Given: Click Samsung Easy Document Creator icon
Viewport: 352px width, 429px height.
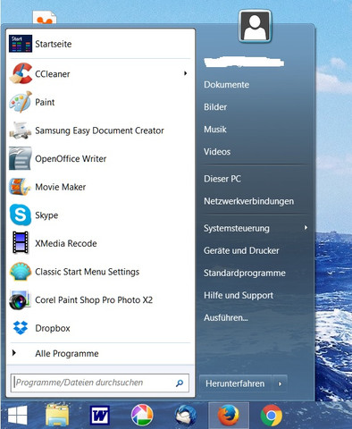Looking at the screenshot, I should (21, 130).
